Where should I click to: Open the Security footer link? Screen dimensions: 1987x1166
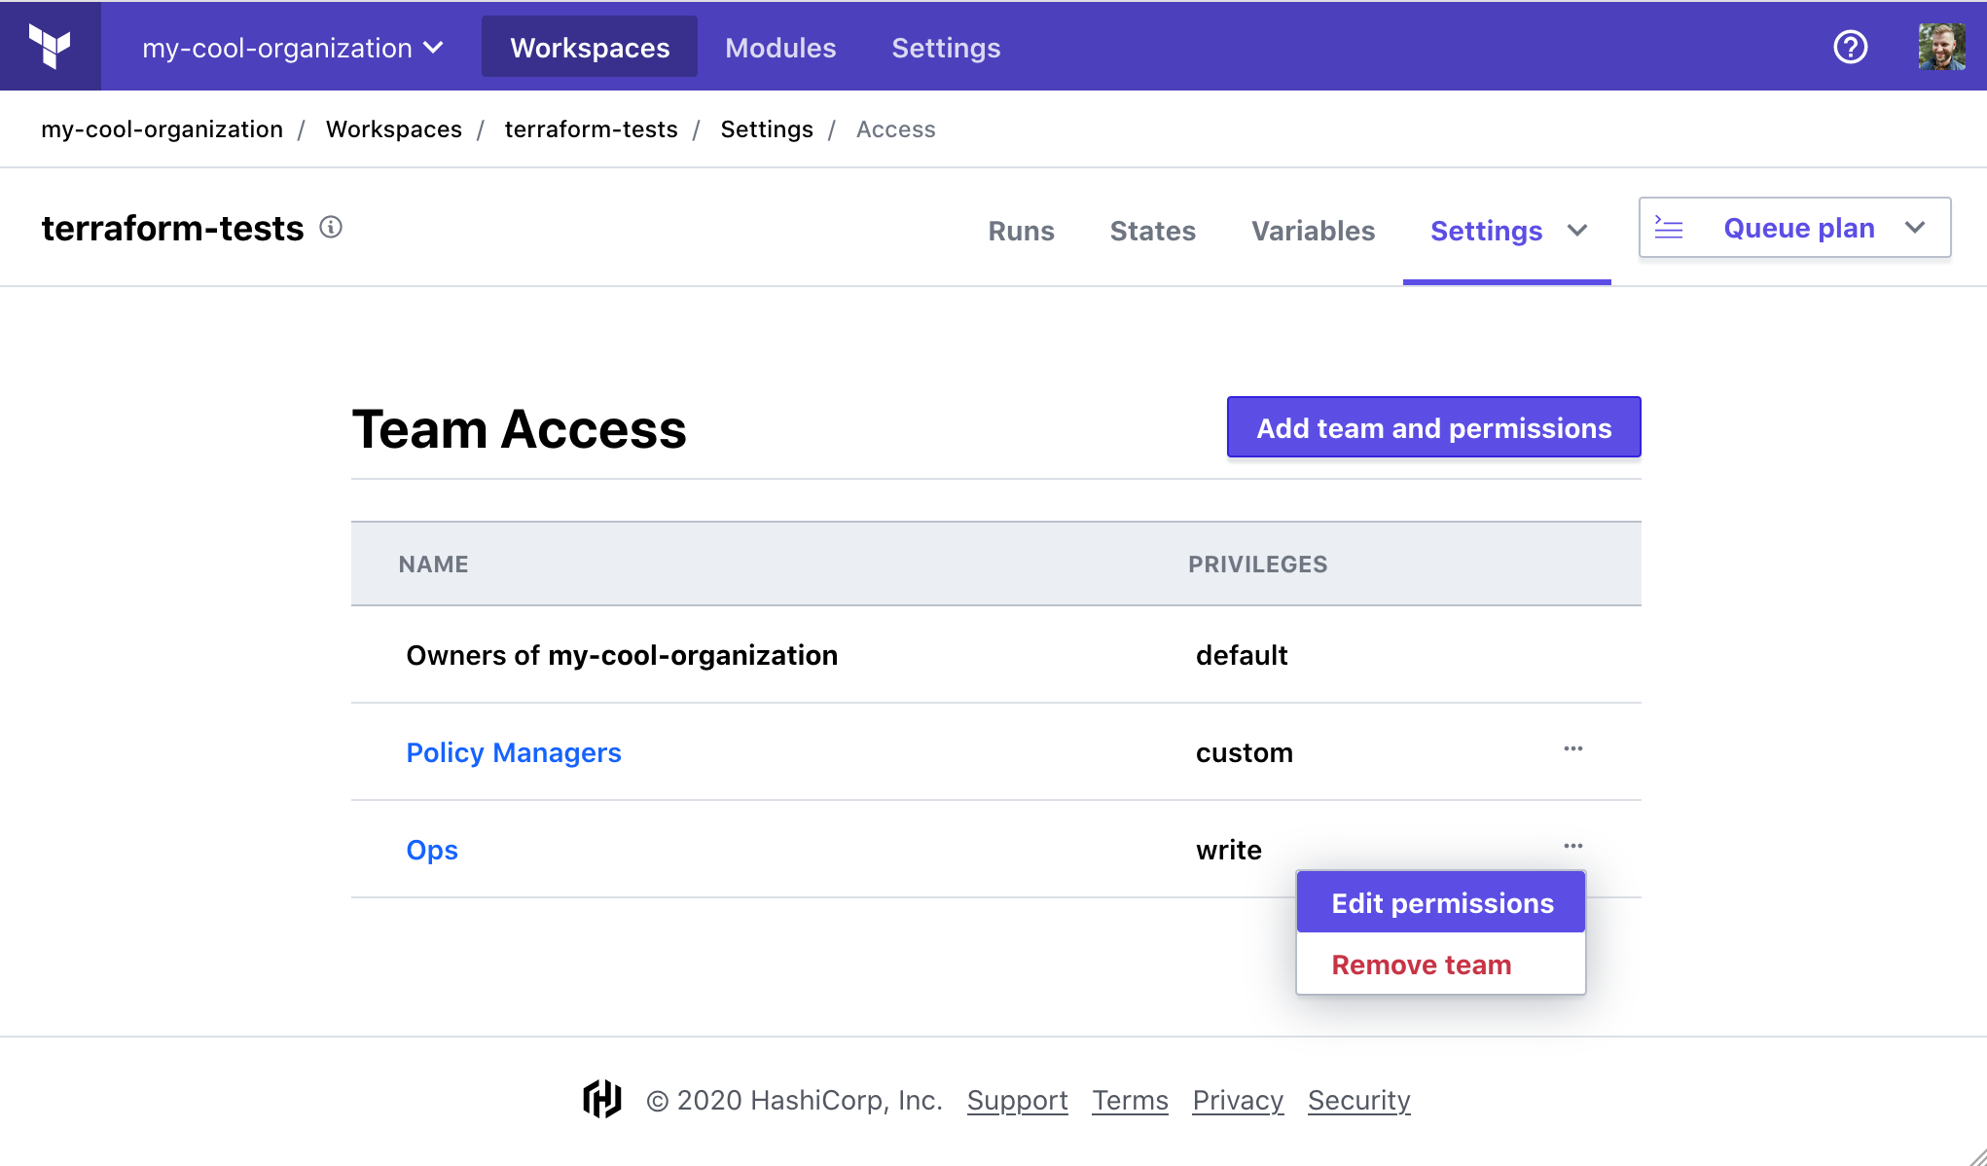[x=1358, y=1100]
